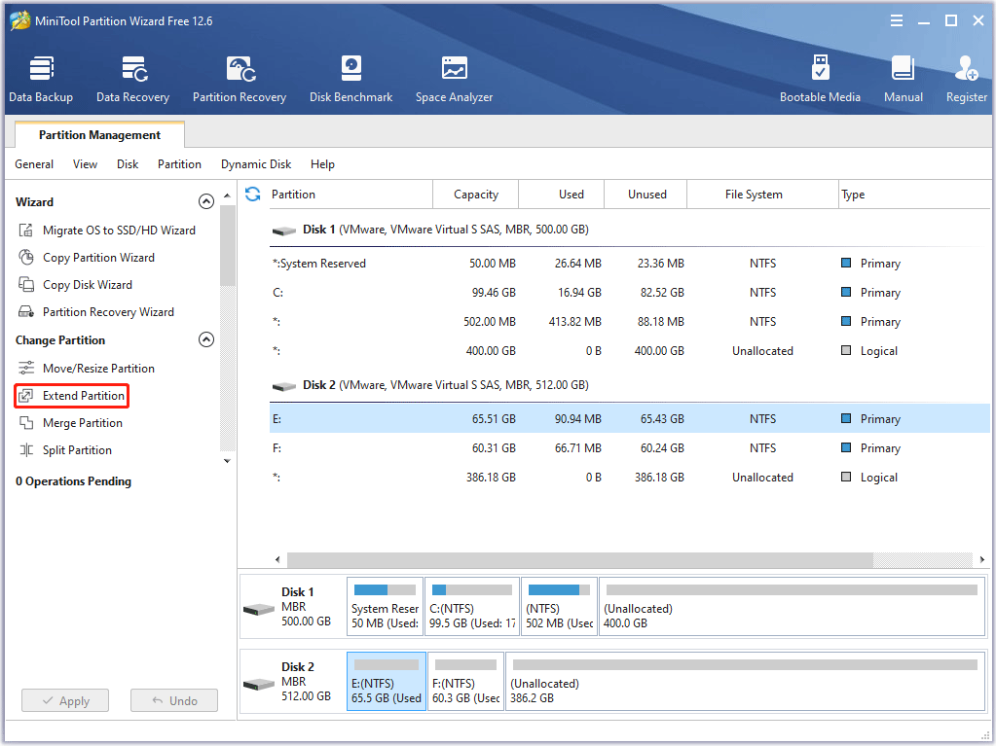Open the hamburger menu
The width and height of the screenshot is (996, 746).
(x=896, y=19)
